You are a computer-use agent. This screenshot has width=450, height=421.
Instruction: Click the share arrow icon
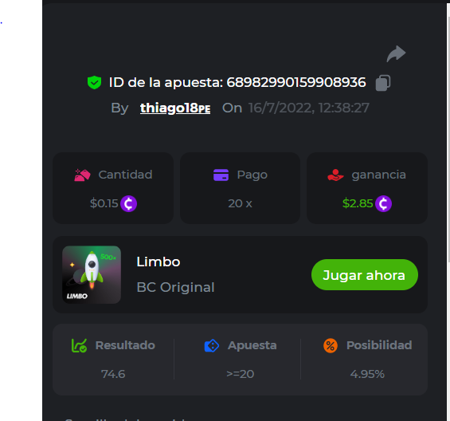click(x=396, y=53)
